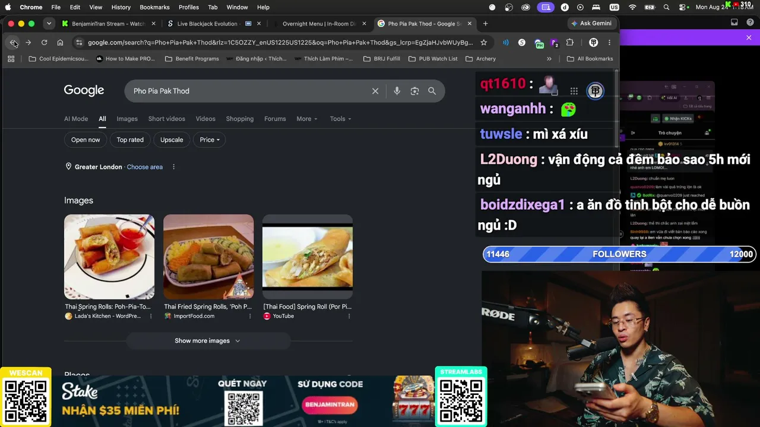Open the ImportFood fried spring rolls image
Screen dimensions: 760x427
click(208, 257)
